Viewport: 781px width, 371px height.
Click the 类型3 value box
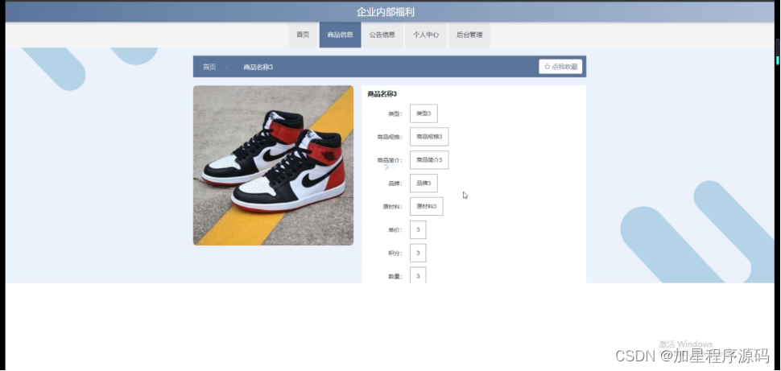pyautogui.click(x=424, y=113)
